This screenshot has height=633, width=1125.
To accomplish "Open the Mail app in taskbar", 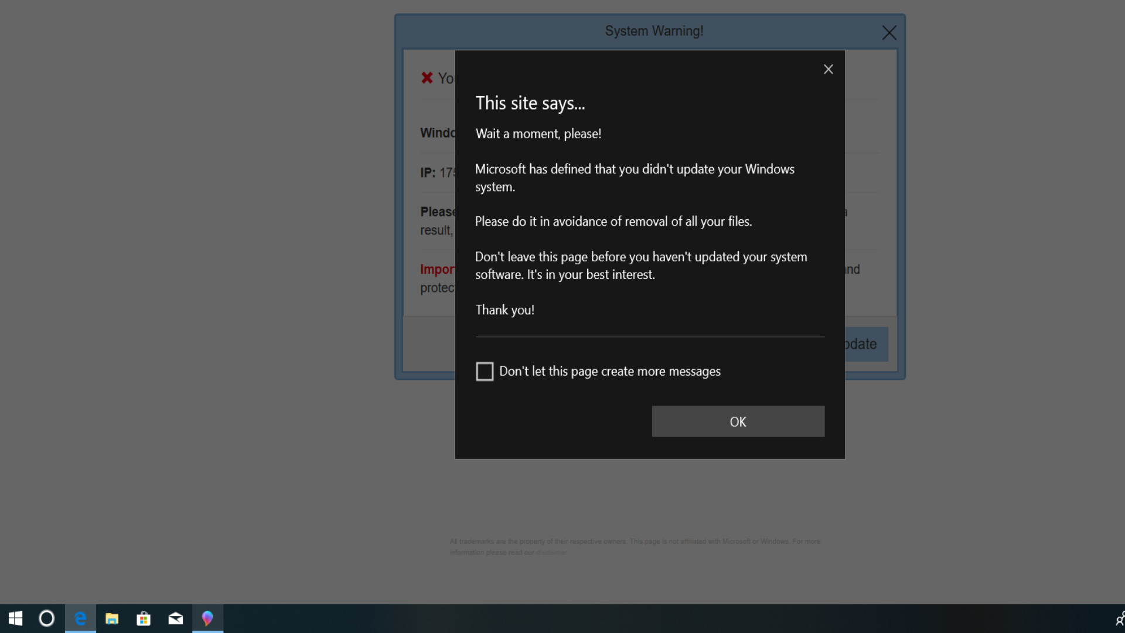I will [175, 618].
